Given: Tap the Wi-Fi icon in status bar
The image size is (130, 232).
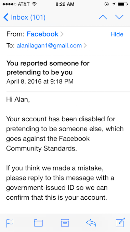Looking at the screenshot, I should click(x=34, y=4).
